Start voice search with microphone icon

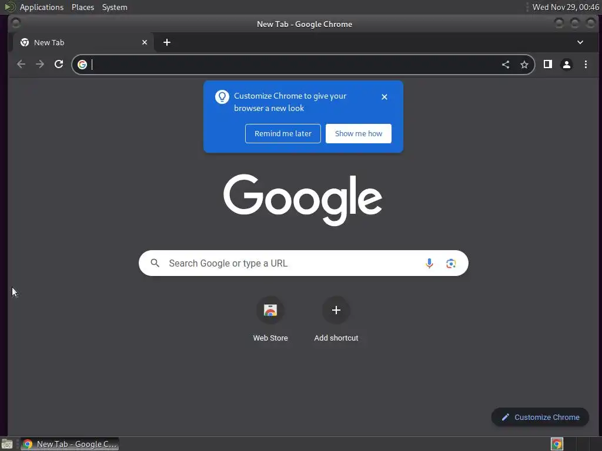(x=429, y=263)
